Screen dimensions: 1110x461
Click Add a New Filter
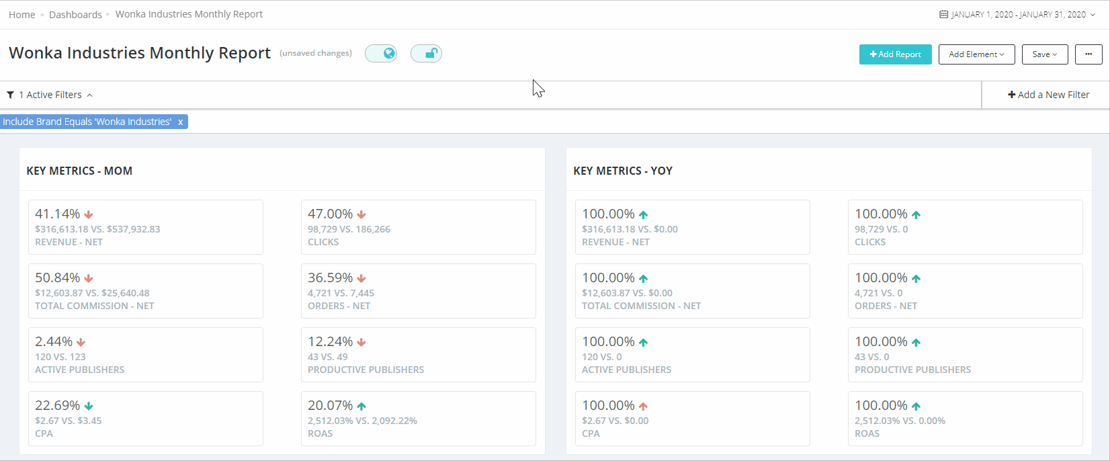coord(1049,95)
